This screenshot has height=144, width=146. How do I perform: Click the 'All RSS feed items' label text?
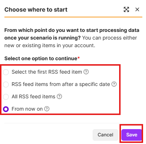point(33,96)
